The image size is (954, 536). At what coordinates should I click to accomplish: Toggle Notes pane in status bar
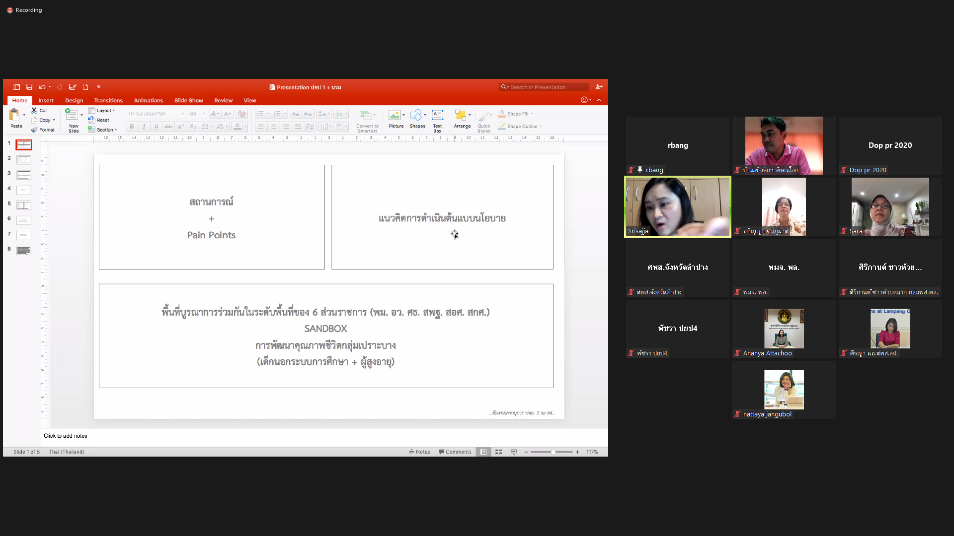419,452
